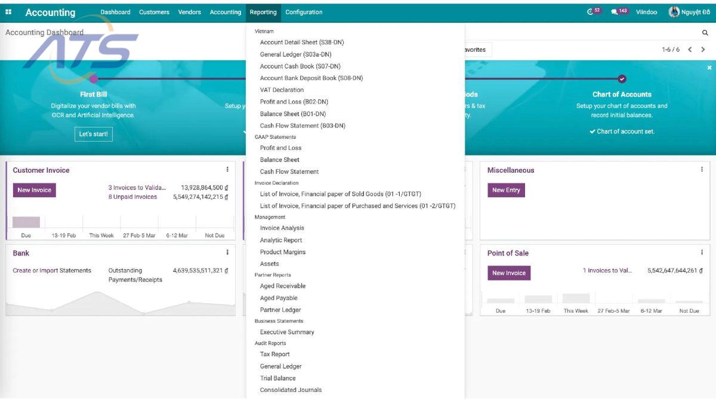The height and width of the screenshot is (402, 716).
Task: Select Balance Sheet (B01-DN) report
Action: 292,114
